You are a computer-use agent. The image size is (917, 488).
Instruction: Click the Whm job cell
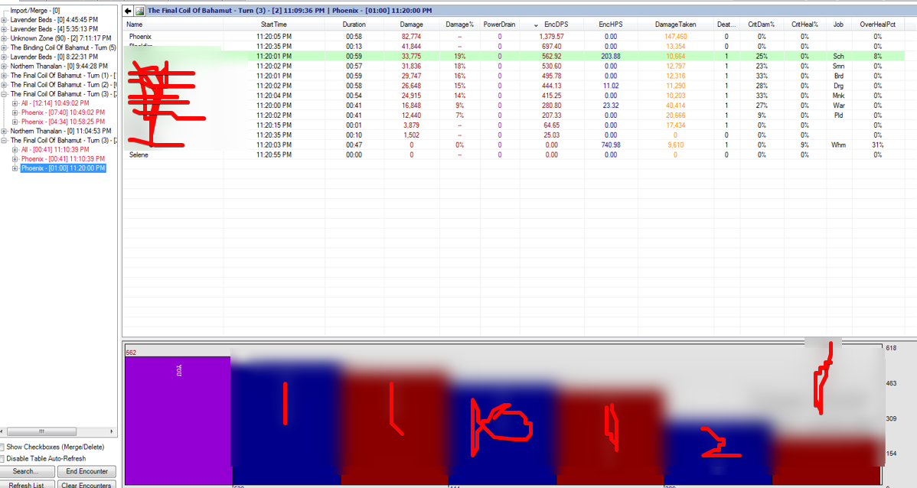[x=838, y=145]
